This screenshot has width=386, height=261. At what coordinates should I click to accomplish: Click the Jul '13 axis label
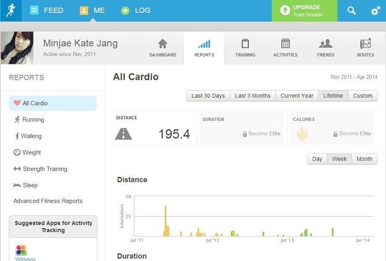point(288,240)
